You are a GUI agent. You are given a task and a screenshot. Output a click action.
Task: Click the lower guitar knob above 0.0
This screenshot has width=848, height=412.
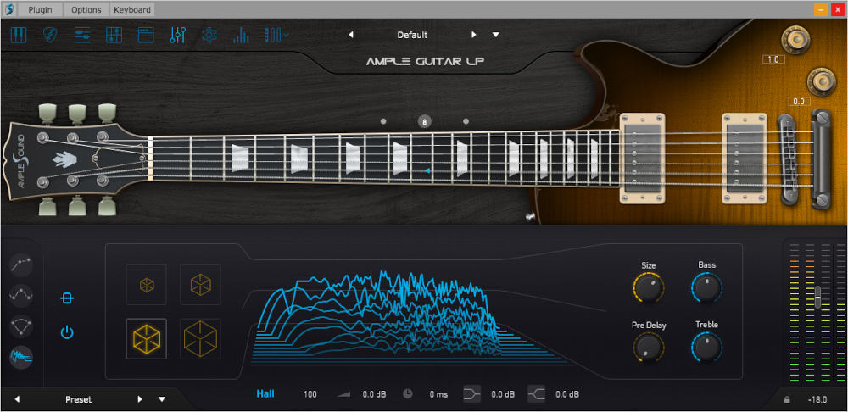click(822, 81)
